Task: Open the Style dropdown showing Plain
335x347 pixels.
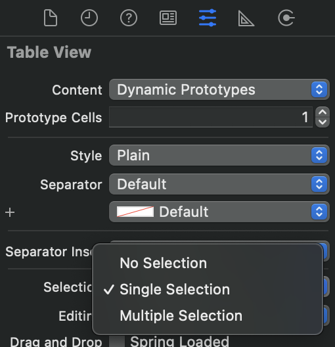Action: point(219,155)
